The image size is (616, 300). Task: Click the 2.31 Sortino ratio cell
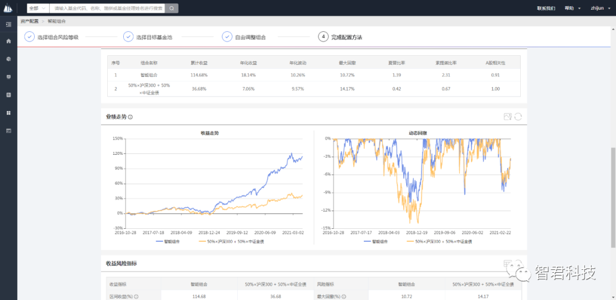(x=446, y=75)
